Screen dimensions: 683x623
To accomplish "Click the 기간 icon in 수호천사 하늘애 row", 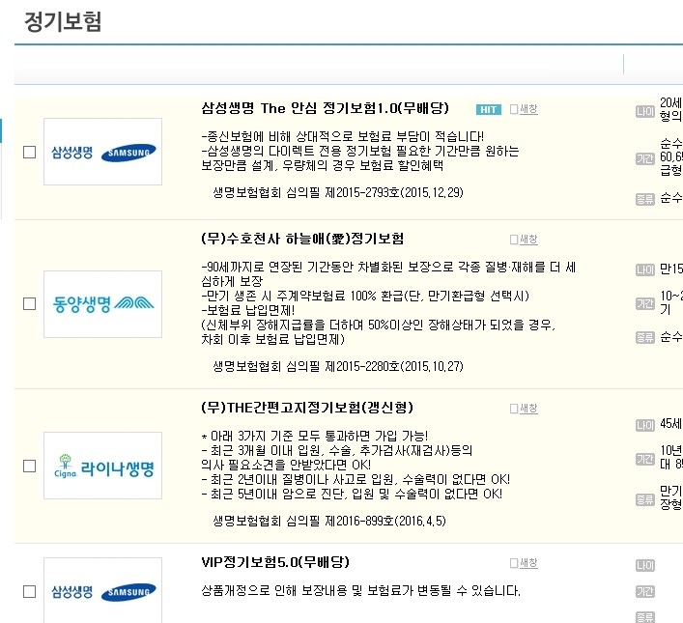I will [644, 303].
